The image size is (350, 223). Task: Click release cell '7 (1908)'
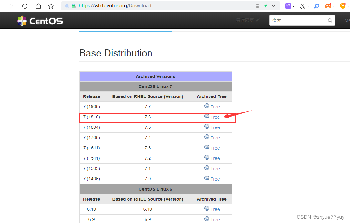click(91, 106)
